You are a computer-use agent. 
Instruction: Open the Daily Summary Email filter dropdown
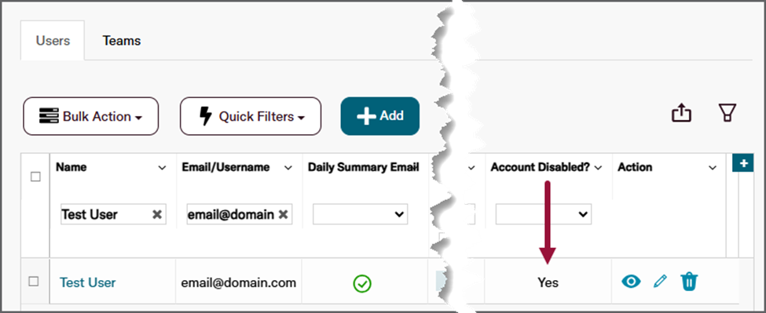pos(361,214)
